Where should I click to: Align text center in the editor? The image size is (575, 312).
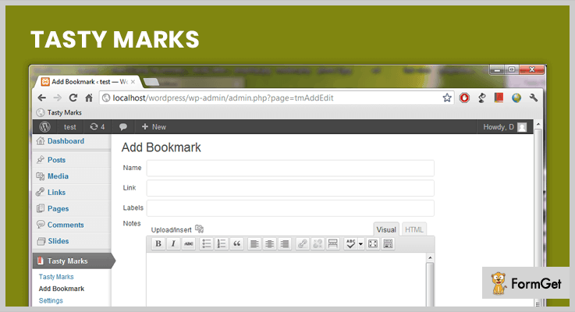click(269, 244)
